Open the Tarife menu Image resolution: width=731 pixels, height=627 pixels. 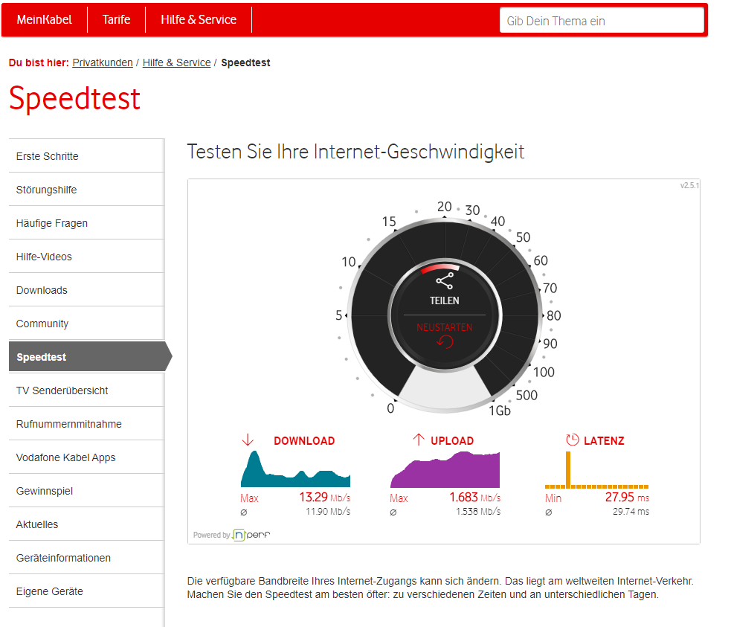pos(116,19)
